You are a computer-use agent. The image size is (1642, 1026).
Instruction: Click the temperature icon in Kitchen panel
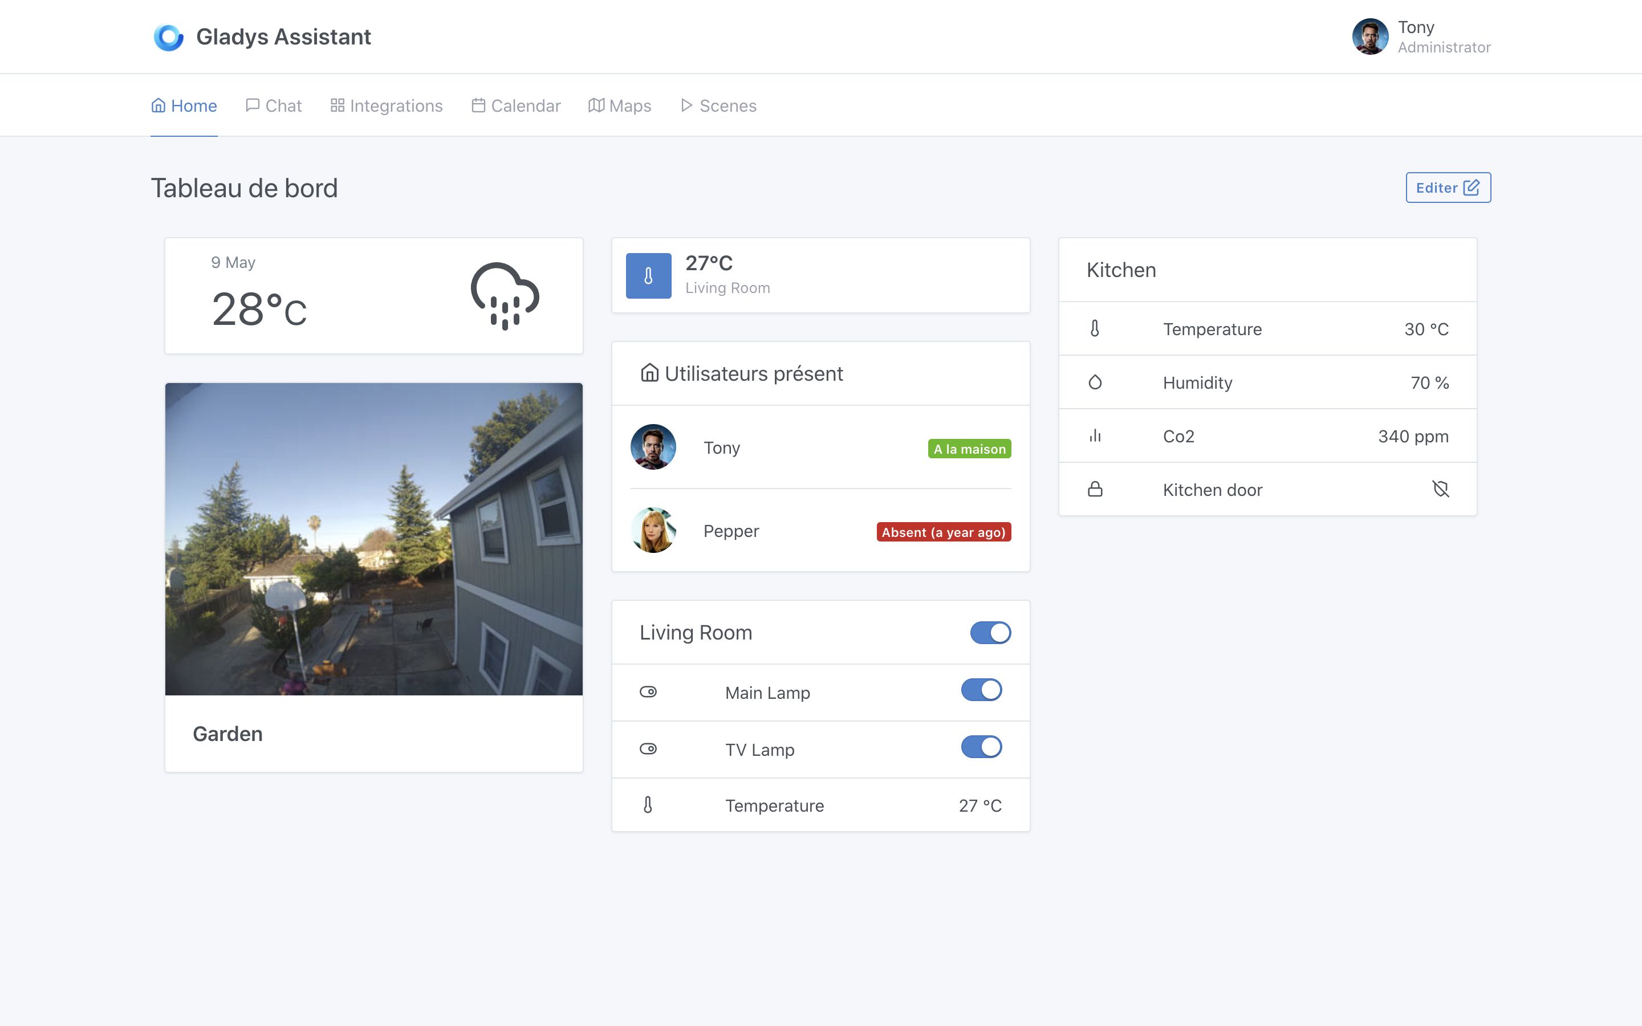coord(1094,328)
